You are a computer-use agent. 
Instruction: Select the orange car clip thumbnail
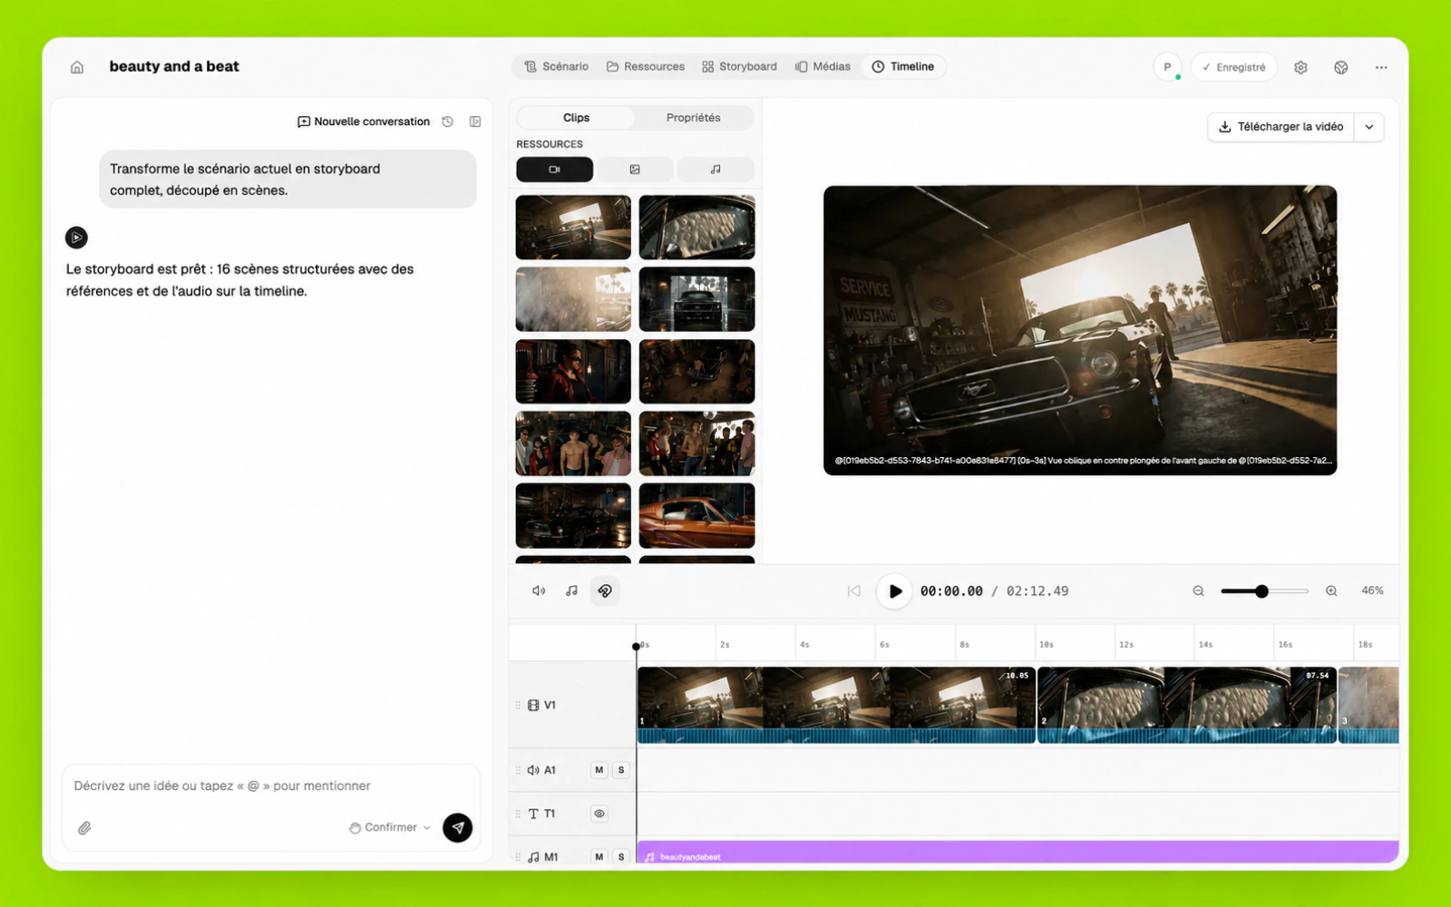[x=696, y=515]
